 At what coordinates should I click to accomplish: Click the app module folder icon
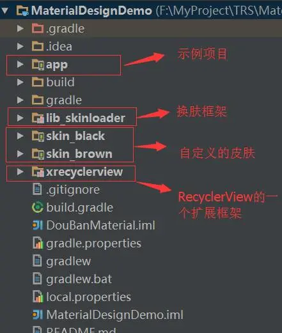coord(38,65)
